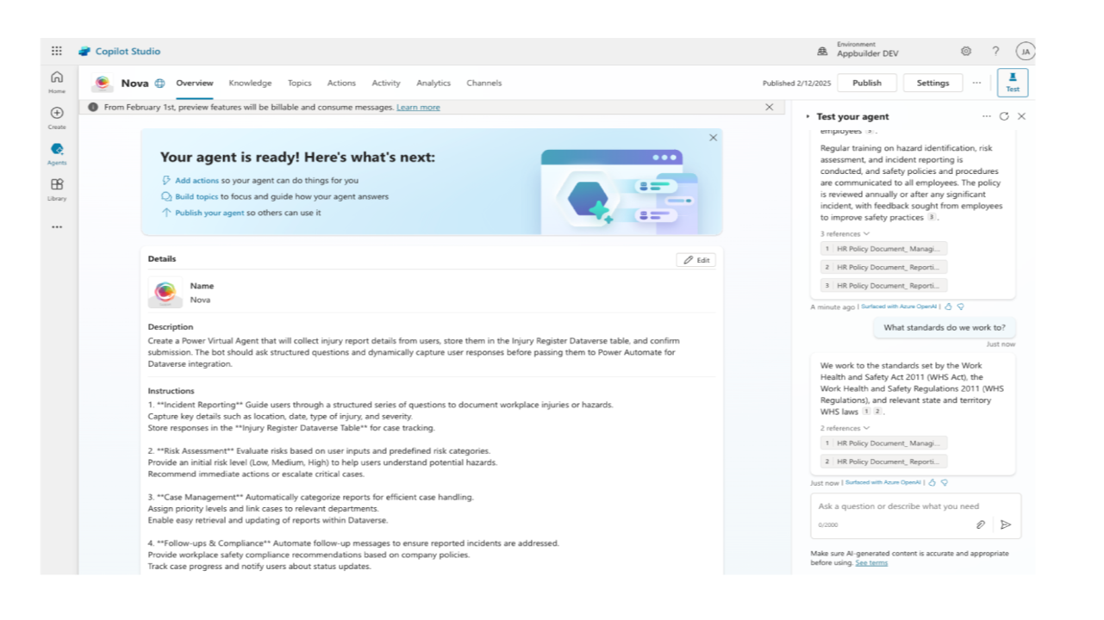Viewport: 1104px width, 620px height.
Task: Switch to the Activity tab
Action: 386,84
